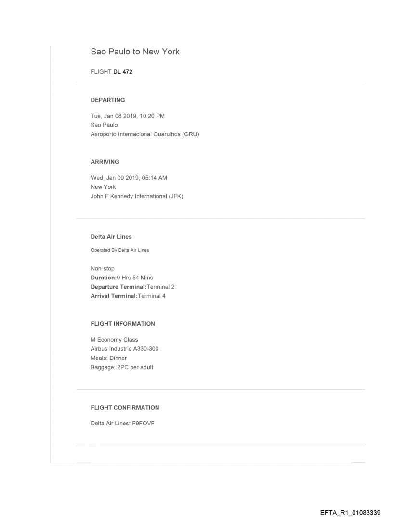Viewport: 393px width, 517px height.
Task: Click the FLIGHT INFORMATION header
Action: pyautogui.click(x=123, y=324)
